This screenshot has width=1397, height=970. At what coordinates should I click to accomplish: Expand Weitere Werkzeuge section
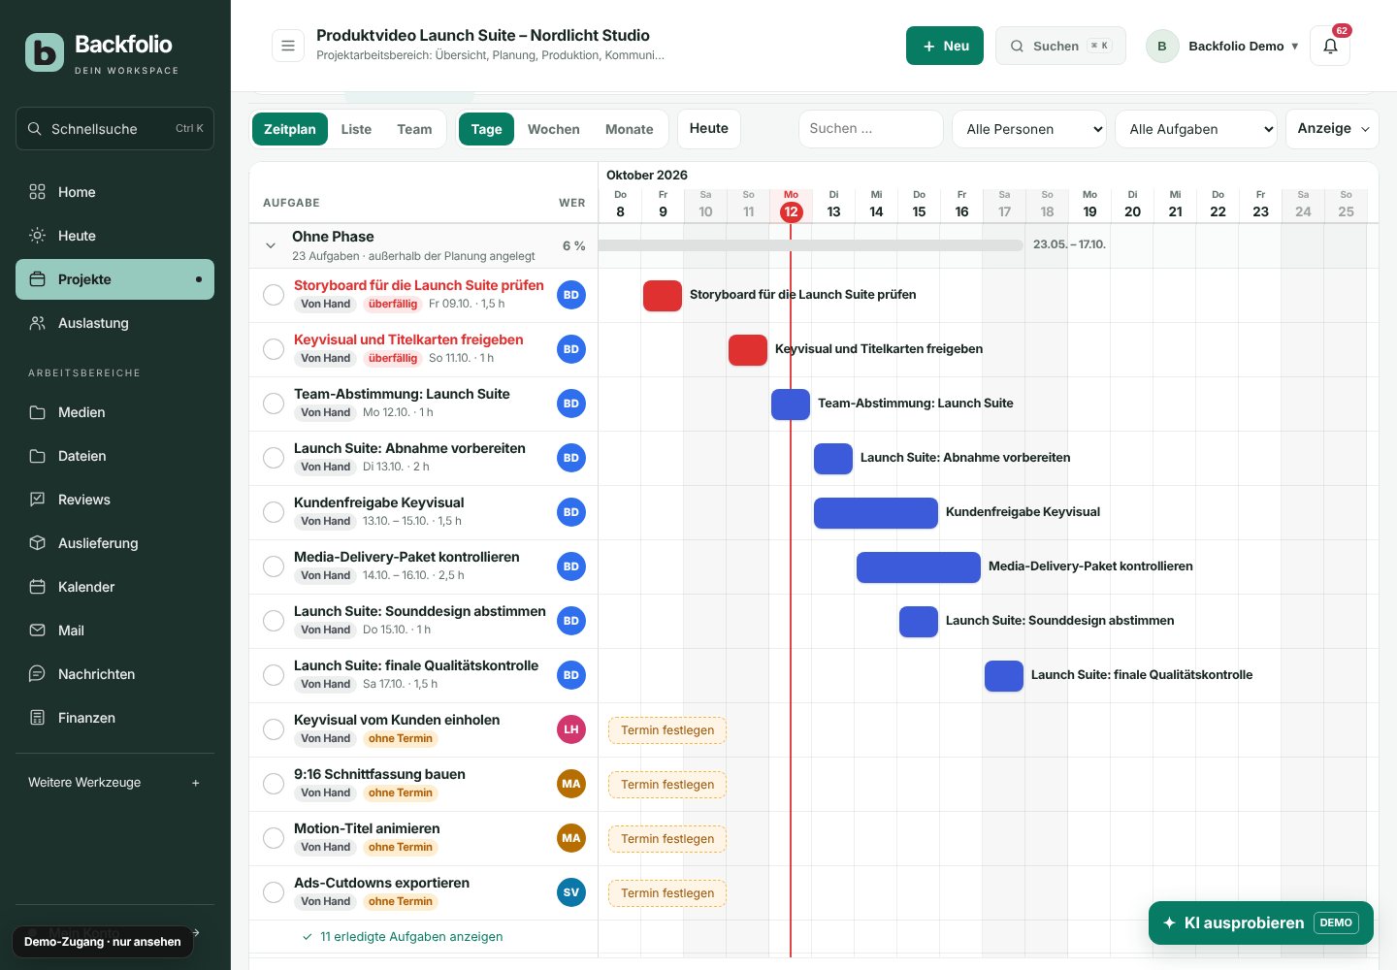[114, 783]
